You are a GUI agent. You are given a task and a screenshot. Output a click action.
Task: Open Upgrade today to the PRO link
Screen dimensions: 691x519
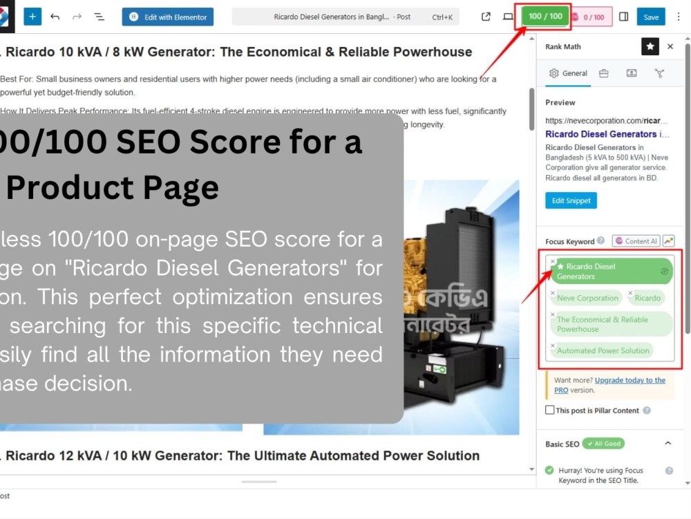610,385
